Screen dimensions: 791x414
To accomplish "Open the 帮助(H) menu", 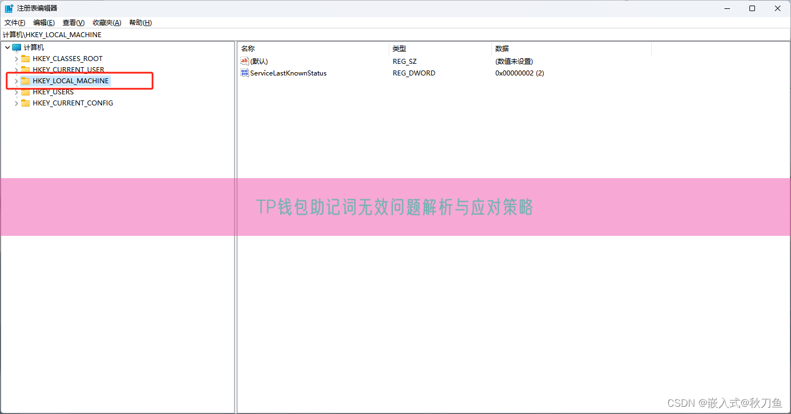I will [x=140, y=23].
